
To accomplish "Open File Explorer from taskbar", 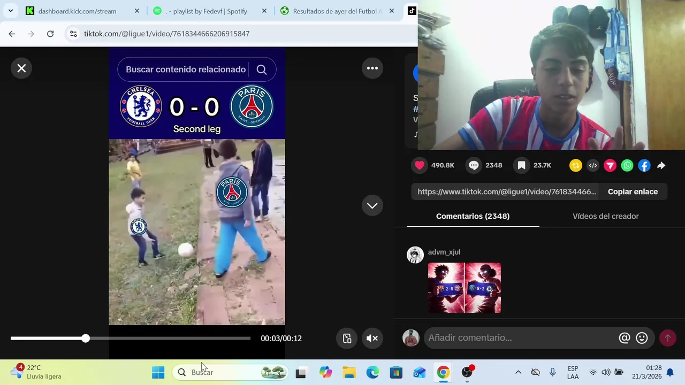I will [349, 372].
